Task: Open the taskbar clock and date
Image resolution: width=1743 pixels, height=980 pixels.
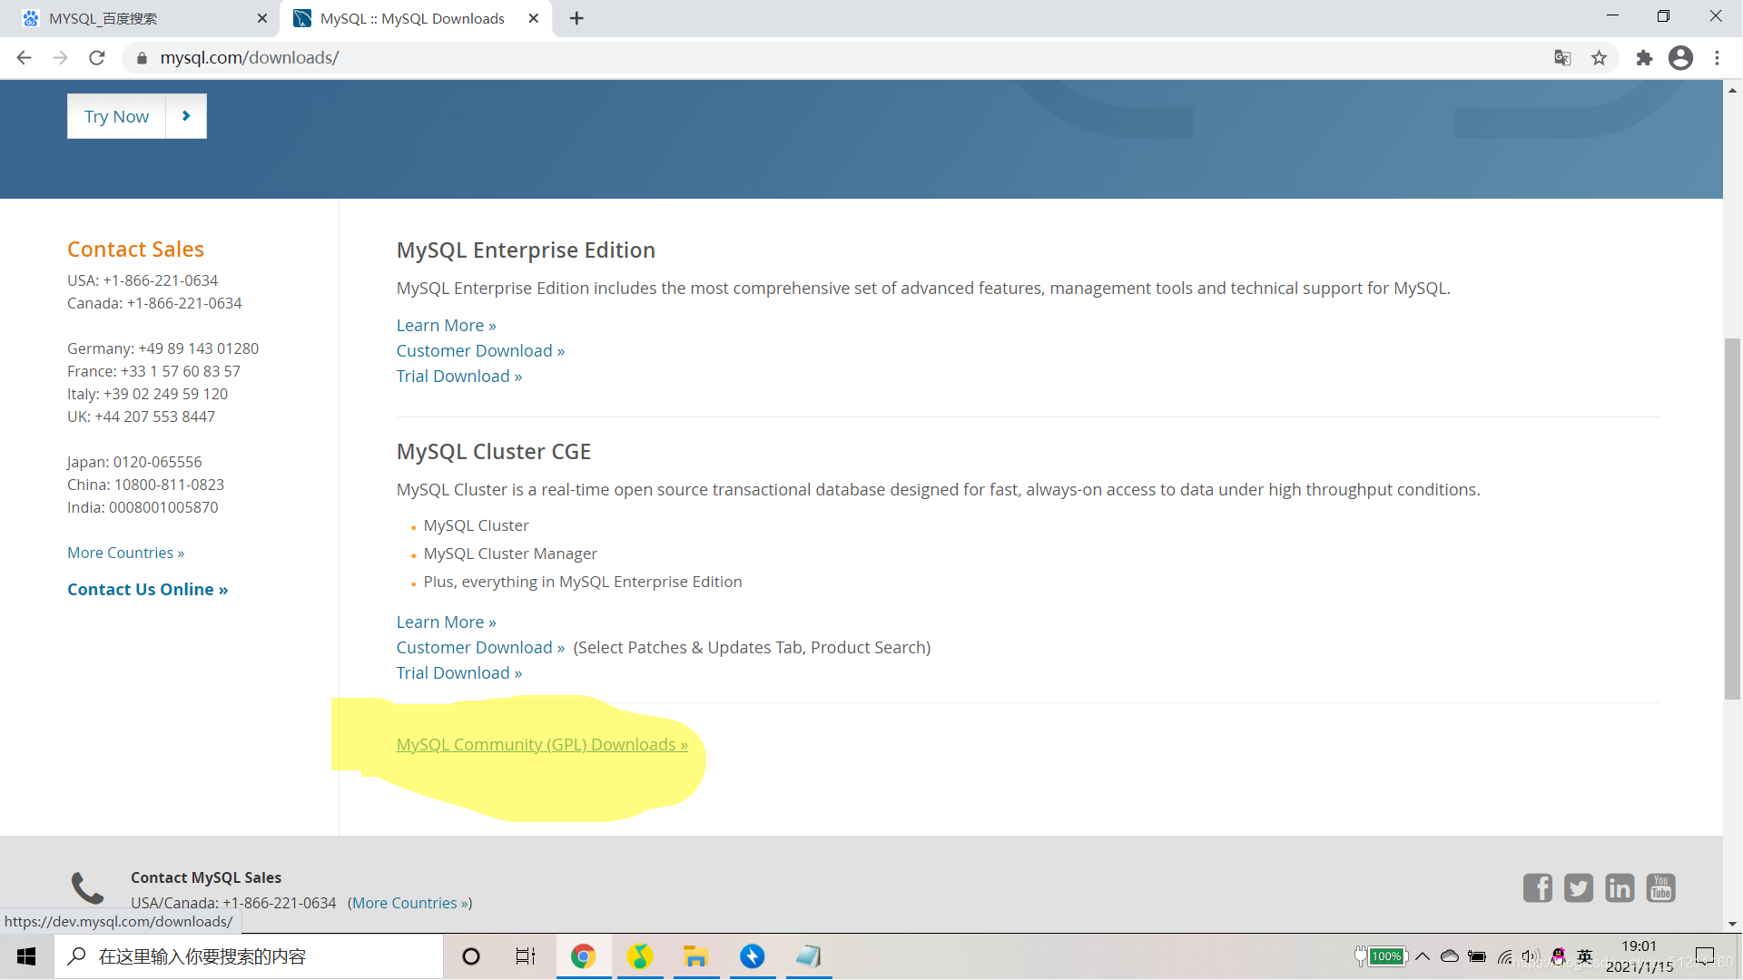Action: [1640, 956]
